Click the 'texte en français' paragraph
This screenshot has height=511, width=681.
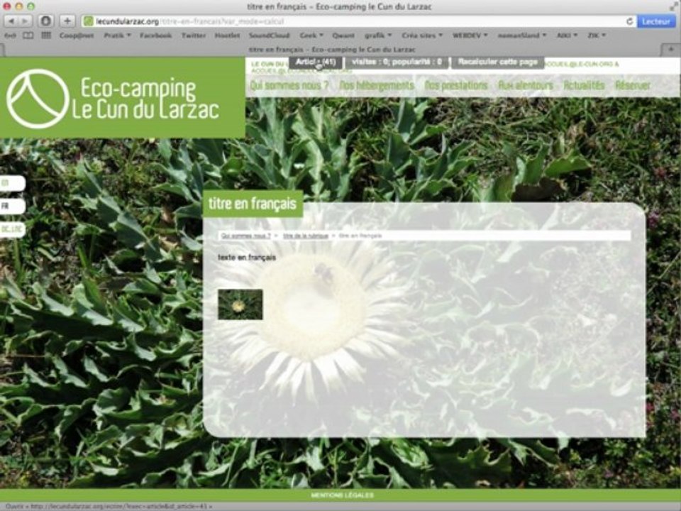[x=247, y=257]
